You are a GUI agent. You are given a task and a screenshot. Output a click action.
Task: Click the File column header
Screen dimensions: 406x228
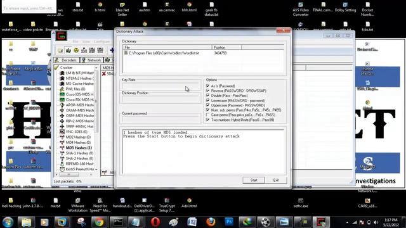[167, 47]
